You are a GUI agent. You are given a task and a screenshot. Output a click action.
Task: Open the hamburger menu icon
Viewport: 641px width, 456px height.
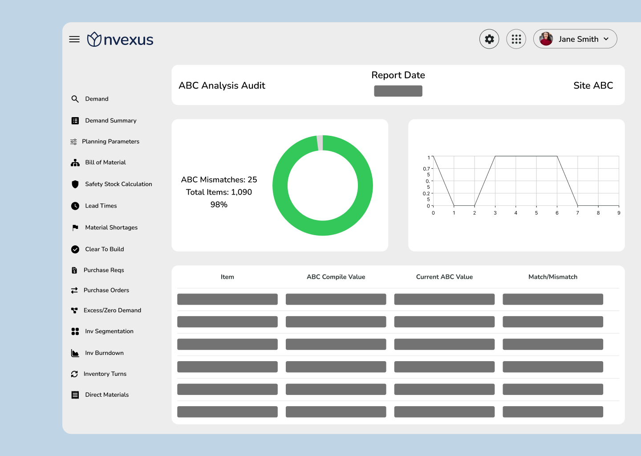pyautogui.click(x=74, y=39)
